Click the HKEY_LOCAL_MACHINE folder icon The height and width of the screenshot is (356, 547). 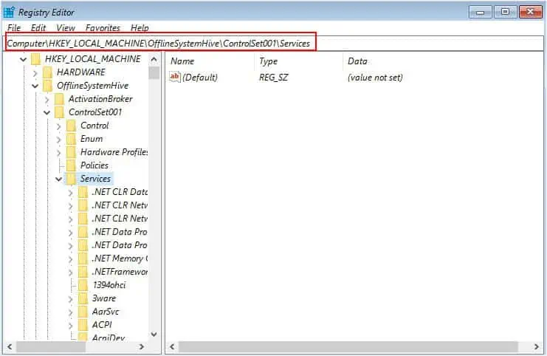[x=36, y=59]
